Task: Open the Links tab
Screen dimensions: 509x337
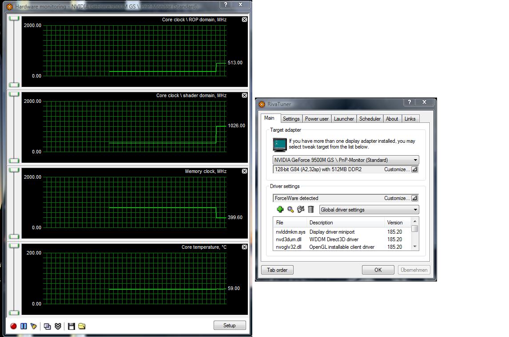Action: point(410,119)
